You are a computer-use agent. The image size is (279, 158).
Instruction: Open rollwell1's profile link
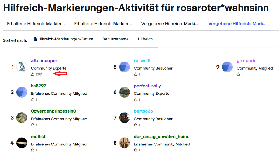point(142,61)
